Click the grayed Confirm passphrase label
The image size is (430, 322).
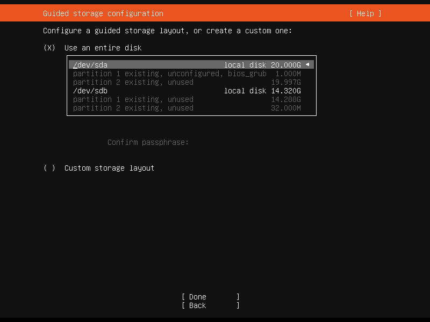pos(148,142)
